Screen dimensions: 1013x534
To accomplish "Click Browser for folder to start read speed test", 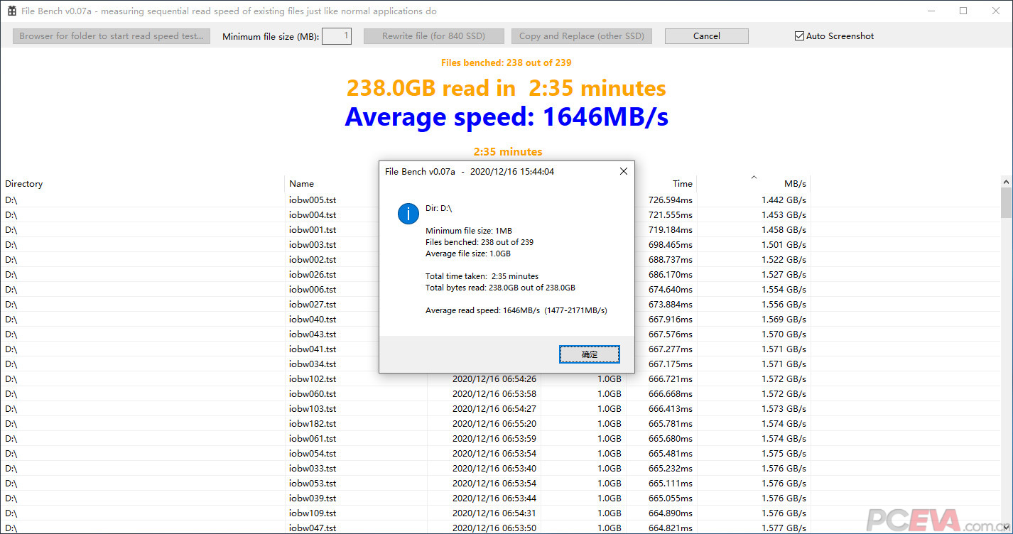I will pyautogui.click(x=112, y=36).
